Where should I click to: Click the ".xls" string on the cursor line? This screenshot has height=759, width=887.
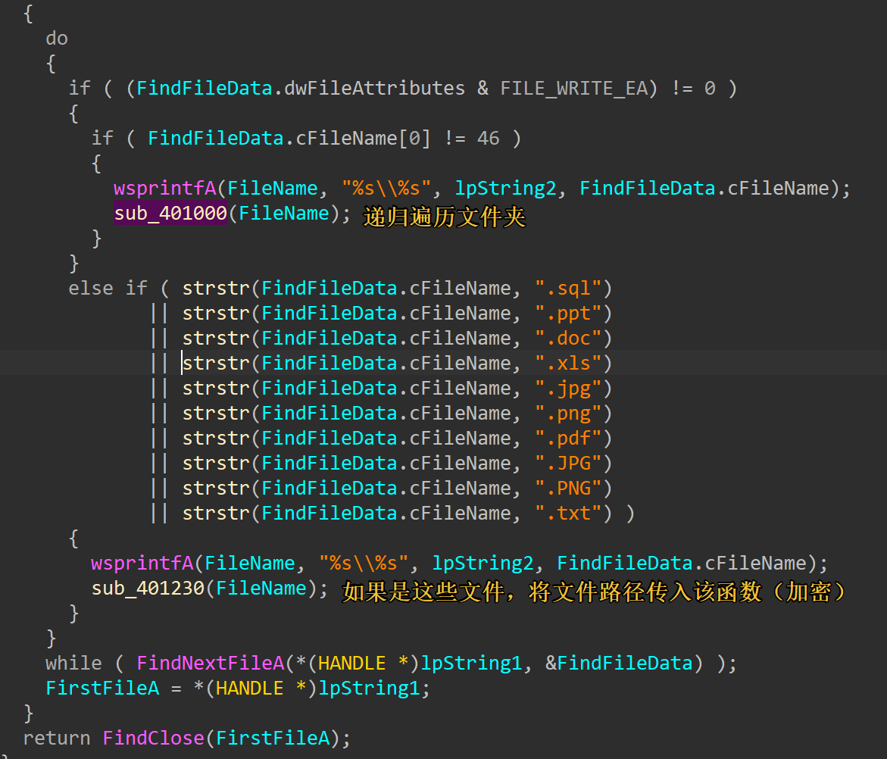(x=567, y=364)
